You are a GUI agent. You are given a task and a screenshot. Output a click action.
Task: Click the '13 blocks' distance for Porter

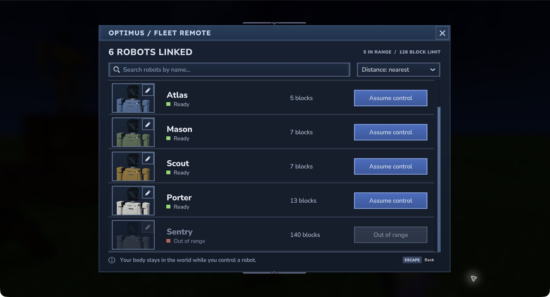click(x=303, y=201)
